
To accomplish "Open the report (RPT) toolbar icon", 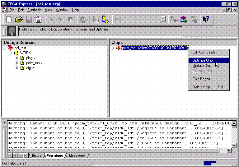I will click(38, 19).
